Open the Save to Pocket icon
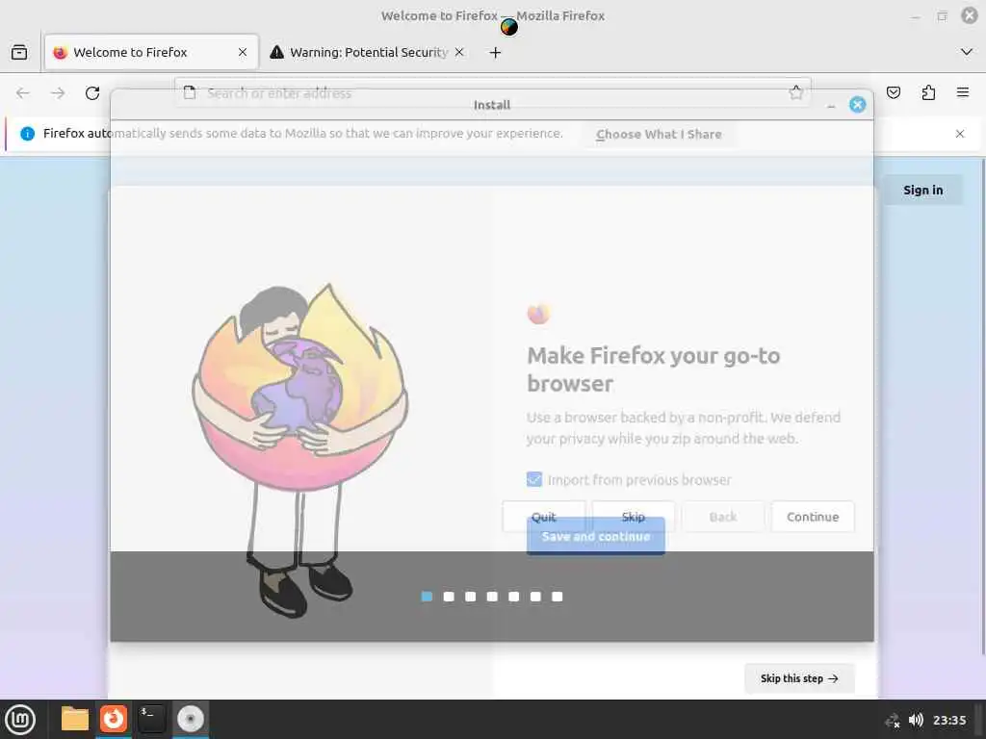986x739 pixels. coord(893,93)
